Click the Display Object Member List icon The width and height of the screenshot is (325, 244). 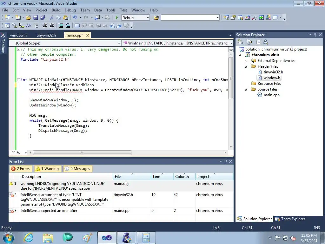tap(8, 25)
